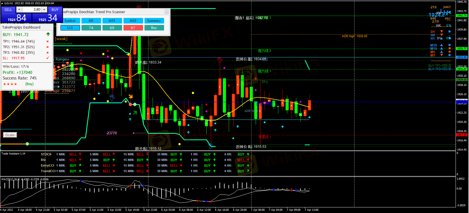Minimize the Donchian Trend Pro Scanner panel
This screenshot has height=213, width=469.
point(167,12)
